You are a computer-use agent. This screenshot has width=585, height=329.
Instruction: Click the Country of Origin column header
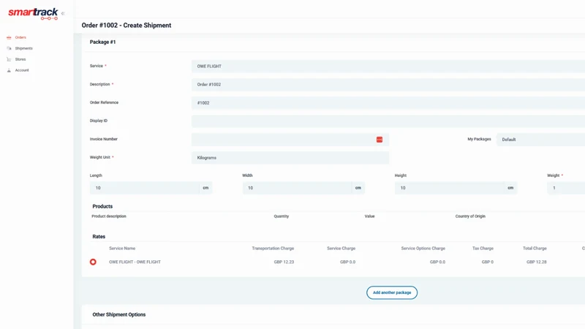pos(470,216)
